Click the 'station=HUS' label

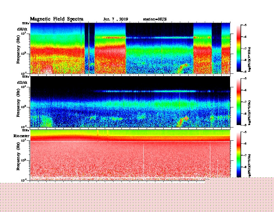pyautogui.click(x=155, y=19)
